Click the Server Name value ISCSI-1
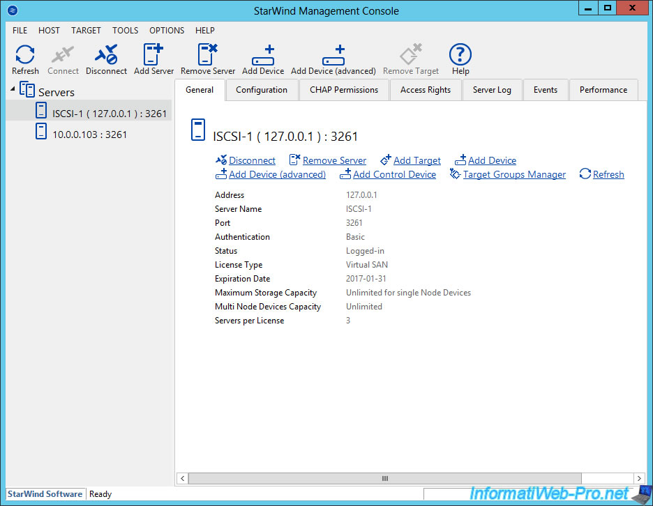The height and width of the screenshot is (506, 653). click(359, 209)
